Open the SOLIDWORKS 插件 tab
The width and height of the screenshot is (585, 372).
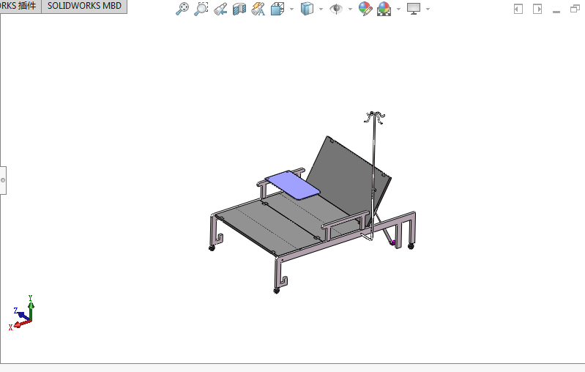(x=19, y=6)
